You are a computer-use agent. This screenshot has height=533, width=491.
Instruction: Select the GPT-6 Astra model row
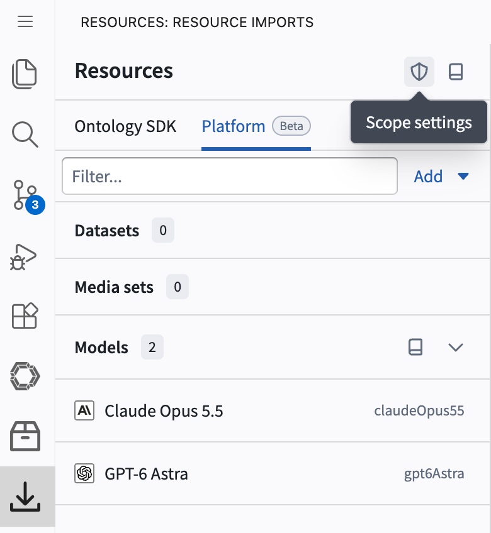tap(273, 473)
